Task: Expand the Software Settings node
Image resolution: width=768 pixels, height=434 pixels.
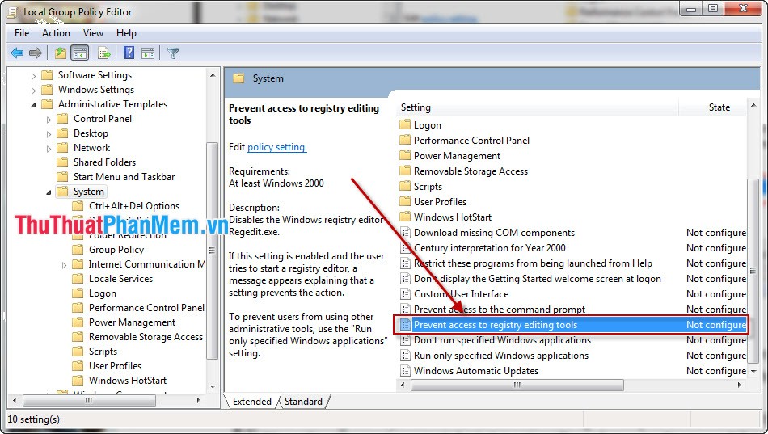Action: [33, 76]
